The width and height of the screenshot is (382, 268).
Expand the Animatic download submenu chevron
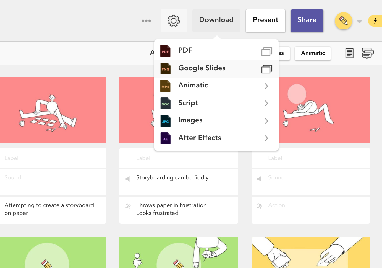click(x=266, y=86)
